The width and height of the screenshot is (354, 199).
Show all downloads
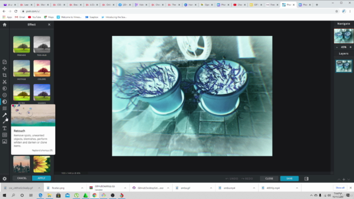pos(340,188)
